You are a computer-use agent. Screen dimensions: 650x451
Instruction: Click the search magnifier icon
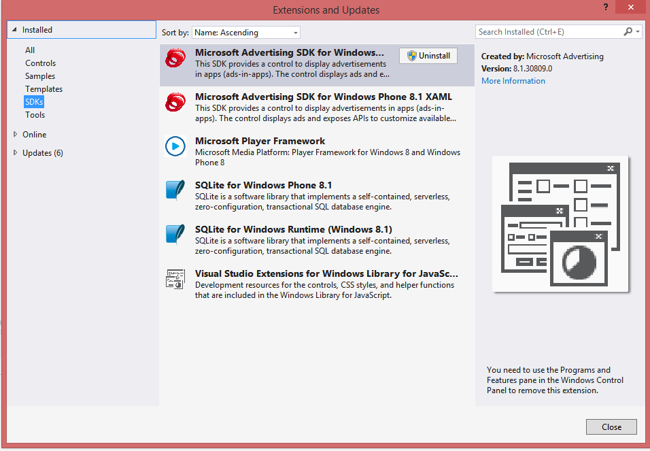(628, 31)
